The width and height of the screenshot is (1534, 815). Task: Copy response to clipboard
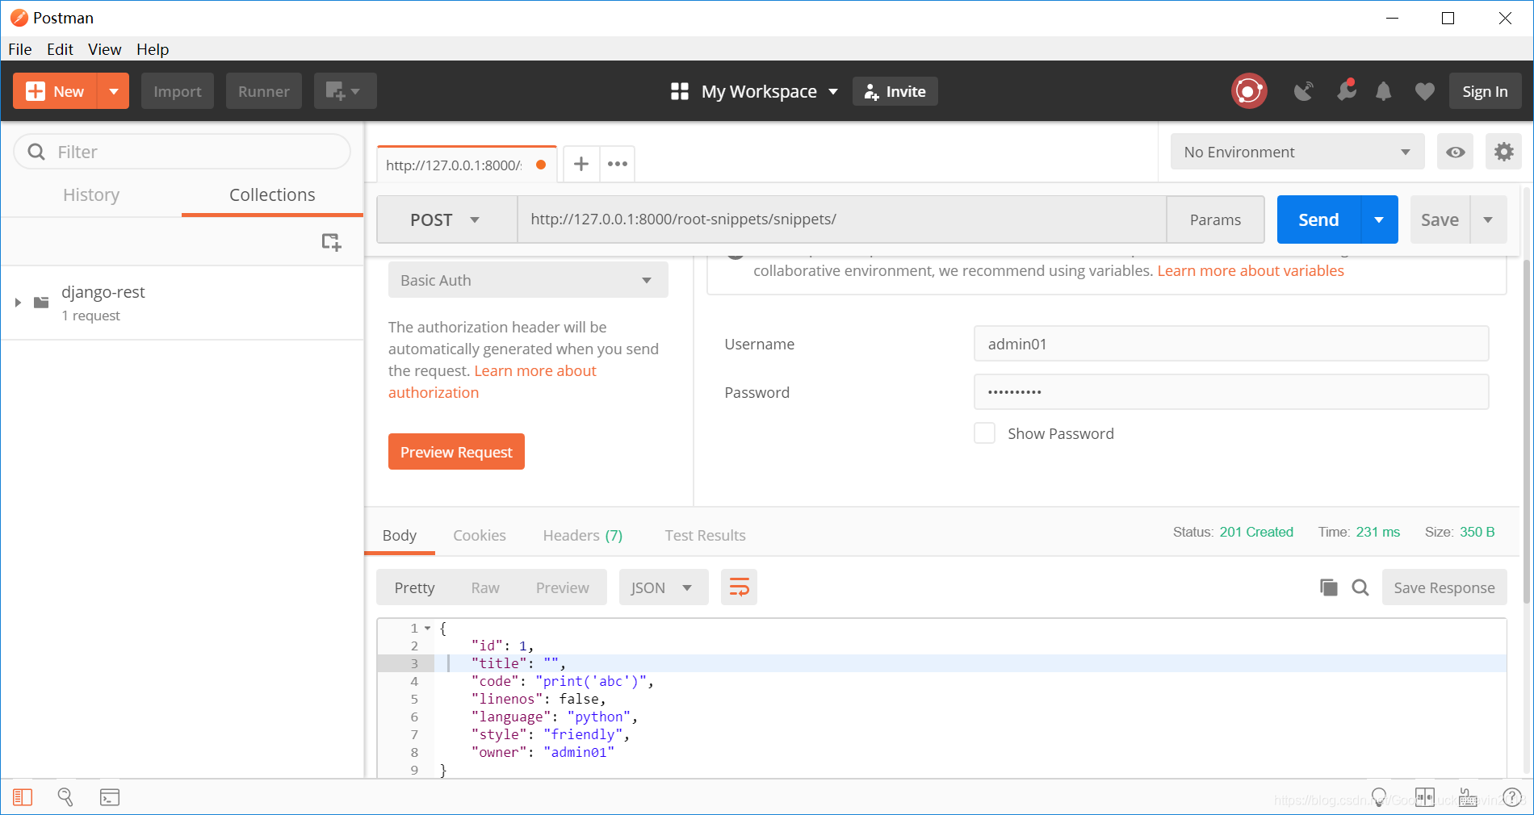[x=1328, y=587]
